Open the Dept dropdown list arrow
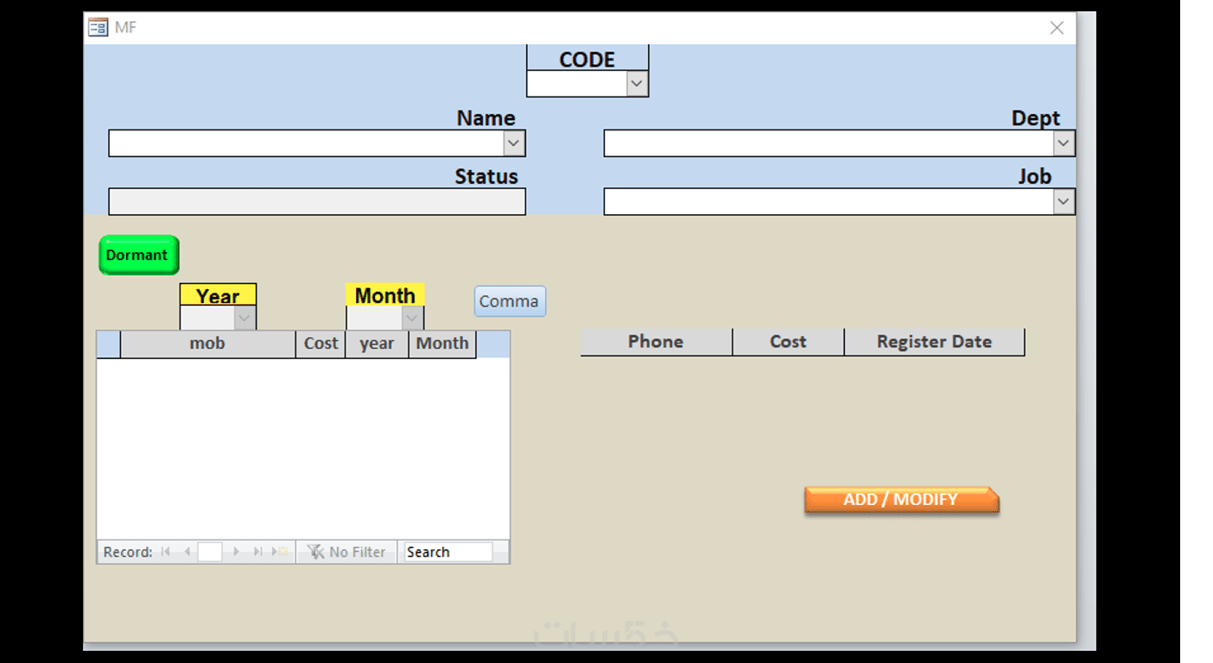Image resolution: width=1213 pixels, height=663 pixels. (1064, 143)
